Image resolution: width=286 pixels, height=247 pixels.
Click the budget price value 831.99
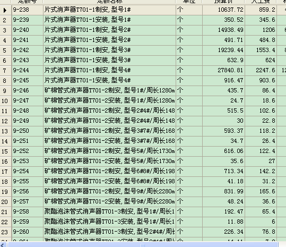coord(233,192)
